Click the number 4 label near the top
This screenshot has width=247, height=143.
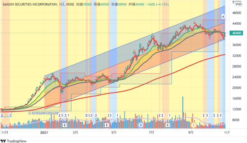pos(223,16)
